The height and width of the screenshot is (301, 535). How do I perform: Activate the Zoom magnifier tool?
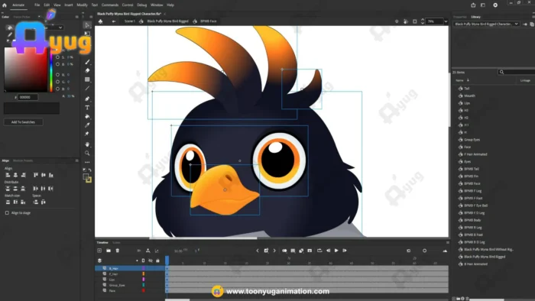[87, 153]
